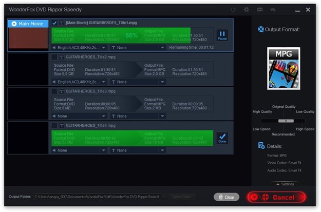Click the MPG output format thumbnail
This screenshot has height=212, width=321.
(284, 69)
